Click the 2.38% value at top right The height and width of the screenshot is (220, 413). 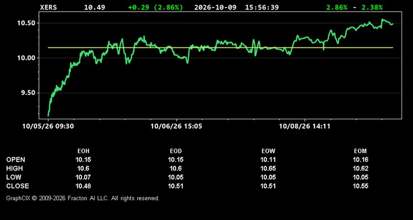pyautogui.click(x=372, y=7)
